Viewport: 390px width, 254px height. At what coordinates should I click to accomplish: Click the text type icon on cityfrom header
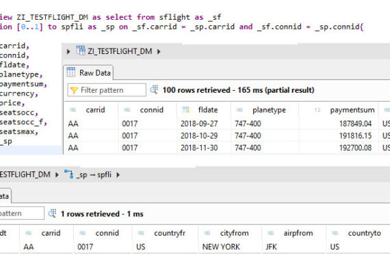pos(207,233)
